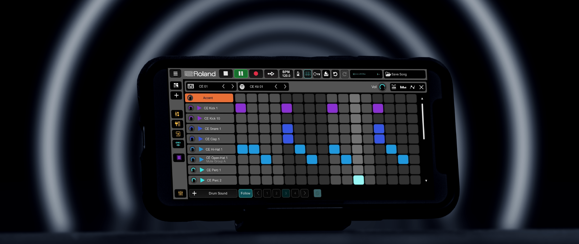The height and width of the screenshot is (244, 579).
Task: Switch to step page 1
Action: [267, 193]
